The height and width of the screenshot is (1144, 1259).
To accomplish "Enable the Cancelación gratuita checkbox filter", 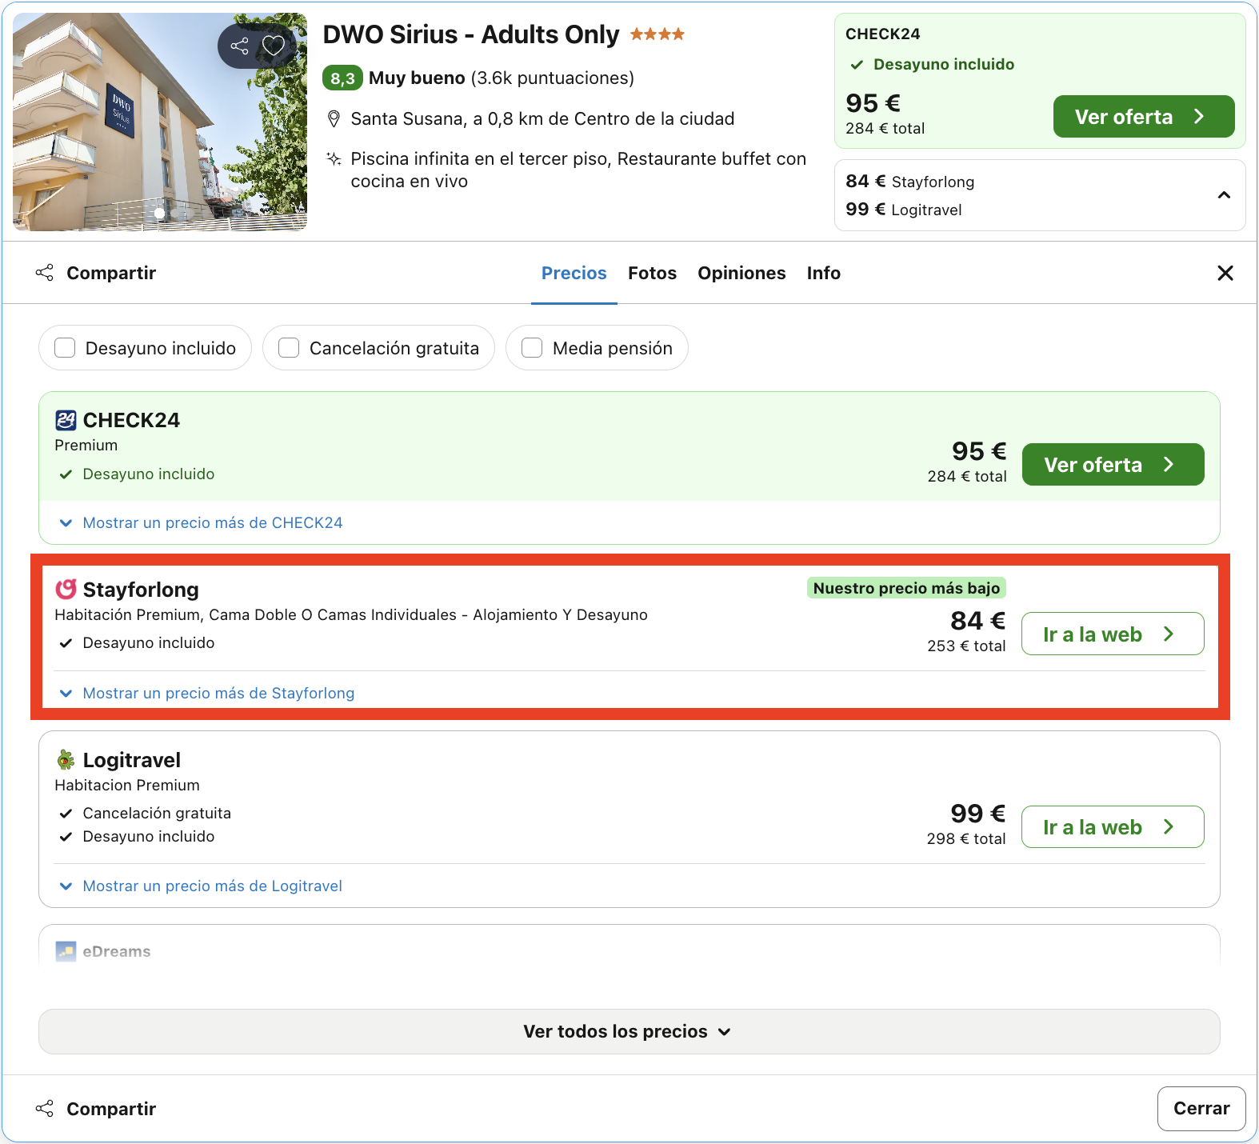I will [x=289, y=348].
